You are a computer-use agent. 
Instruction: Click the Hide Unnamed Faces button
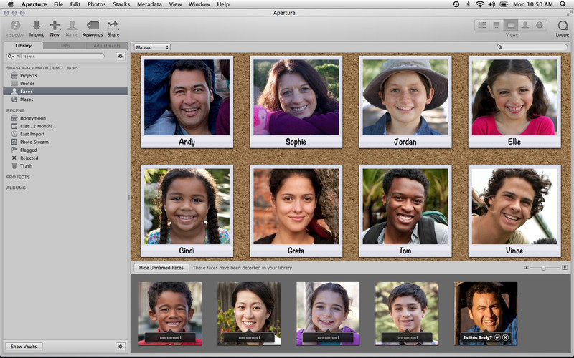point(161,268)
